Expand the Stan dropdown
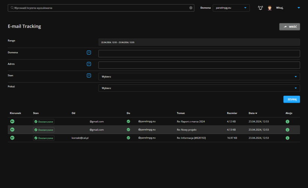The height and width of the screenshot is (188, 308). coord(199,77)
